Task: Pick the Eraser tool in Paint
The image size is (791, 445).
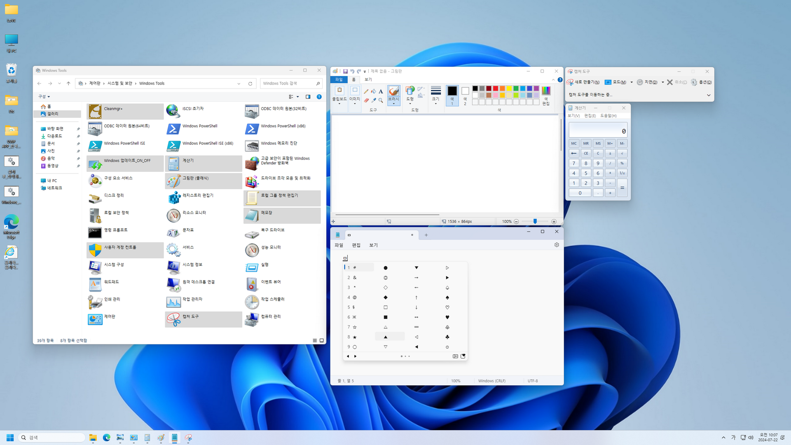Action: click(366, 100)
